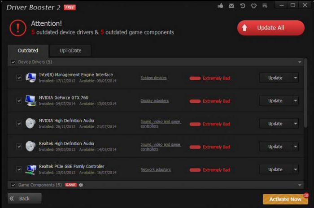The width and height of the screenshot is (314, 208).
Task: Click the Driver Booster 2 title text
Action: (33, 8)
